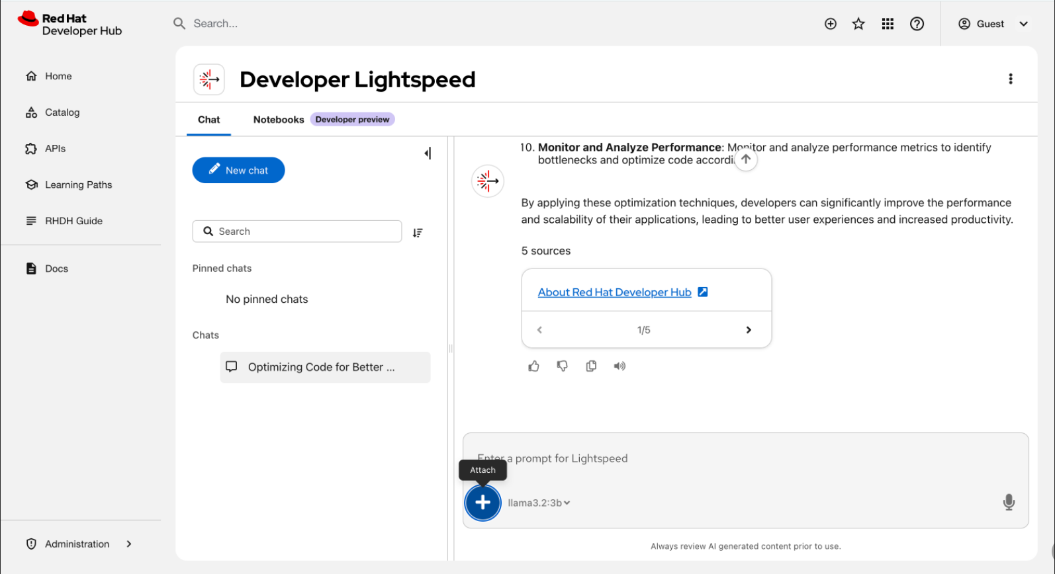Open the help question mark icon

917,24
